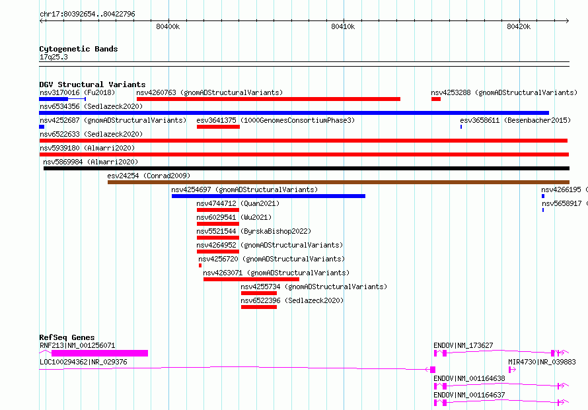
Task: Click the nsv5521544 (ByrskaBishop2022) red bar
Action: pyautogui.click(x=218, y=238)
